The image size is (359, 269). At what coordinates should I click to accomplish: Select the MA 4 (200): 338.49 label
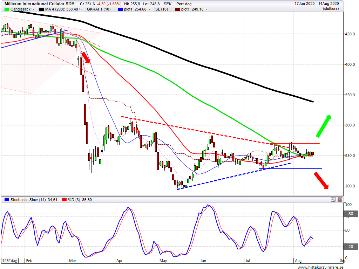pyautogui.click(x=62, y=9)
